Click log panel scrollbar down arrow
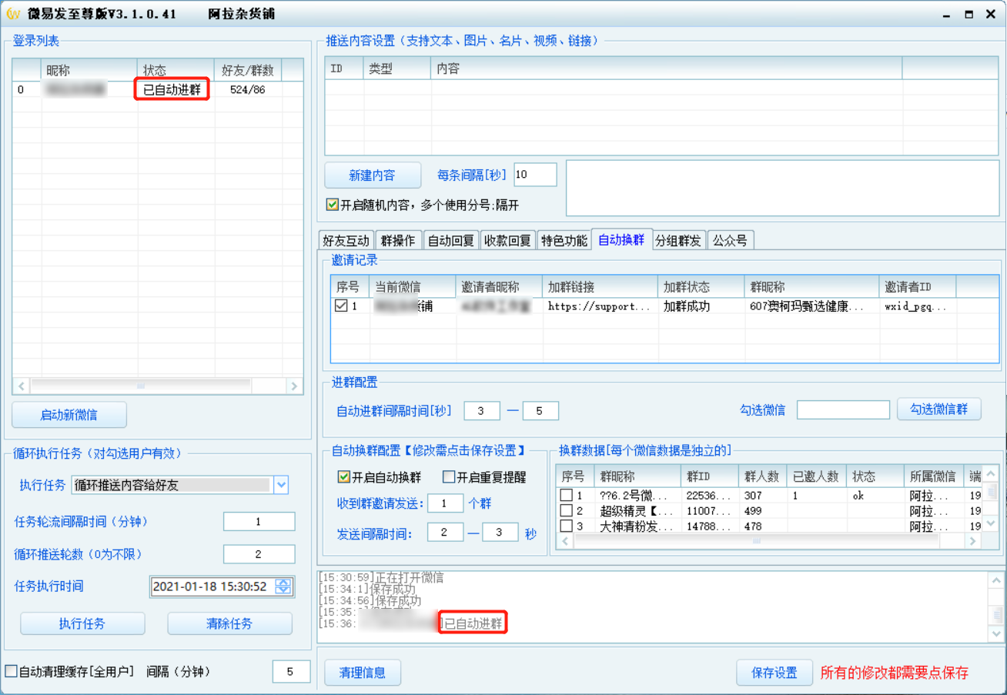 point(996,633)
